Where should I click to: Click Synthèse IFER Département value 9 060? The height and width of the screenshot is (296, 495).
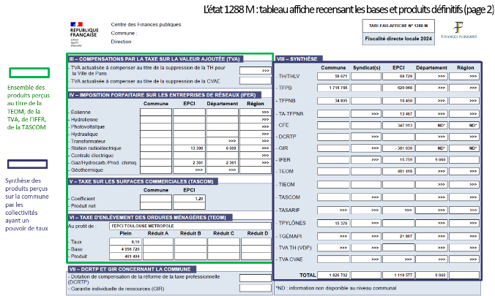[431, 160]
